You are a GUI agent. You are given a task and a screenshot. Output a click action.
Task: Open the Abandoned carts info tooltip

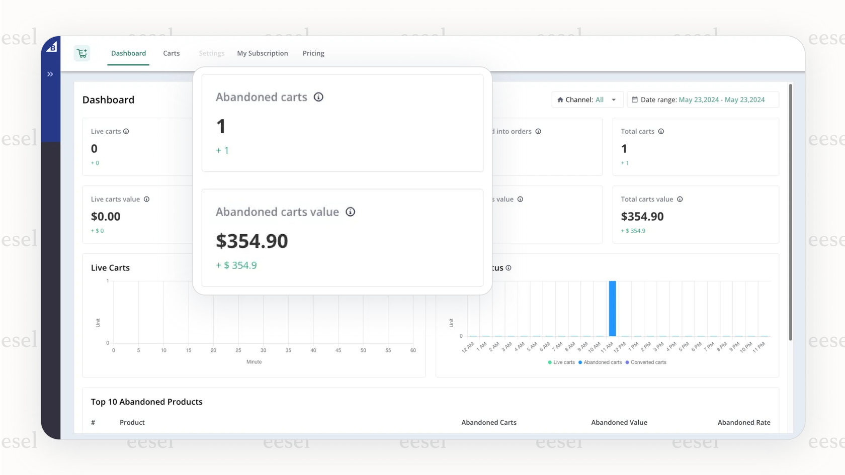[318, 97]
